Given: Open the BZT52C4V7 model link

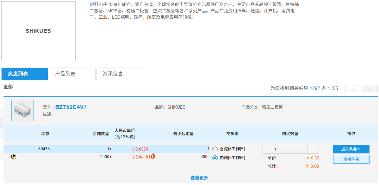Looking at the screenshot, I should pyautogui.click(x=71, y=107).
